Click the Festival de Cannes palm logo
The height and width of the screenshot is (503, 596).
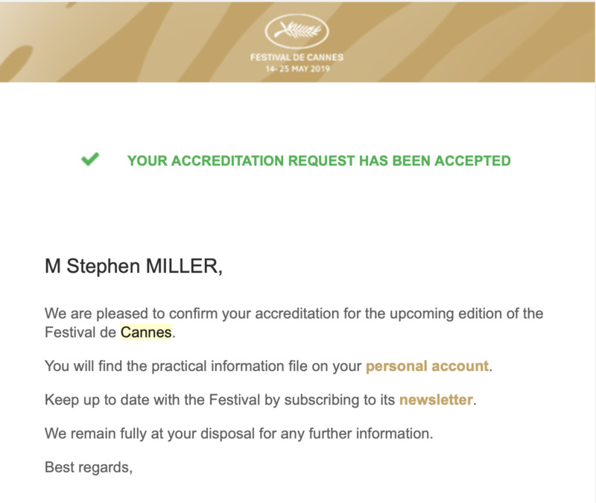tap(297, 31)
